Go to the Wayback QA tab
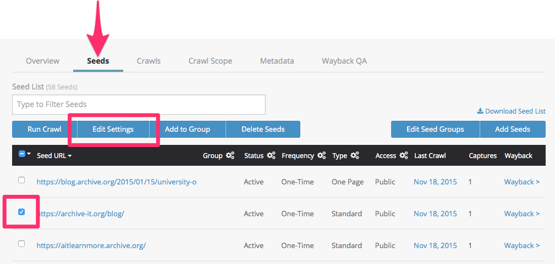The image size is (555, 264). pyautogui.click(x=344, y=61)
